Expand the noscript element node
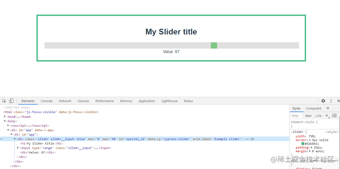Screen dimensions: 340x169 click(8, 125)
